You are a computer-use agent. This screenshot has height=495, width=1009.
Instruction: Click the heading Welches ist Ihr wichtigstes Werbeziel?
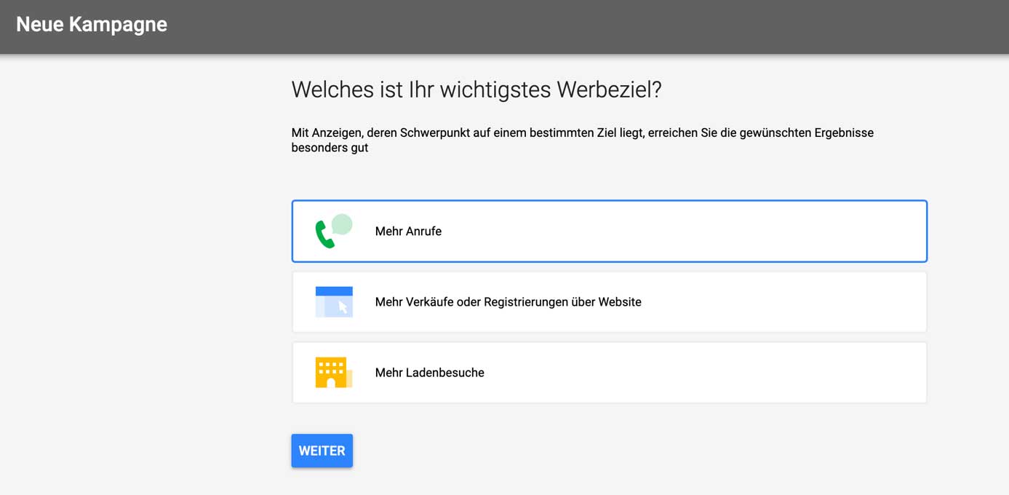476,90
